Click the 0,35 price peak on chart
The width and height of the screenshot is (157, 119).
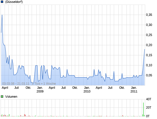(x=2, y=15)
